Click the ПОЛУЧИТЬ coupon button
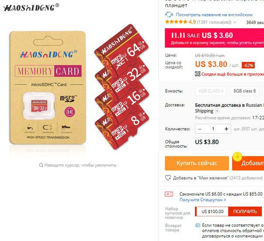 click(x=245, y=211)
